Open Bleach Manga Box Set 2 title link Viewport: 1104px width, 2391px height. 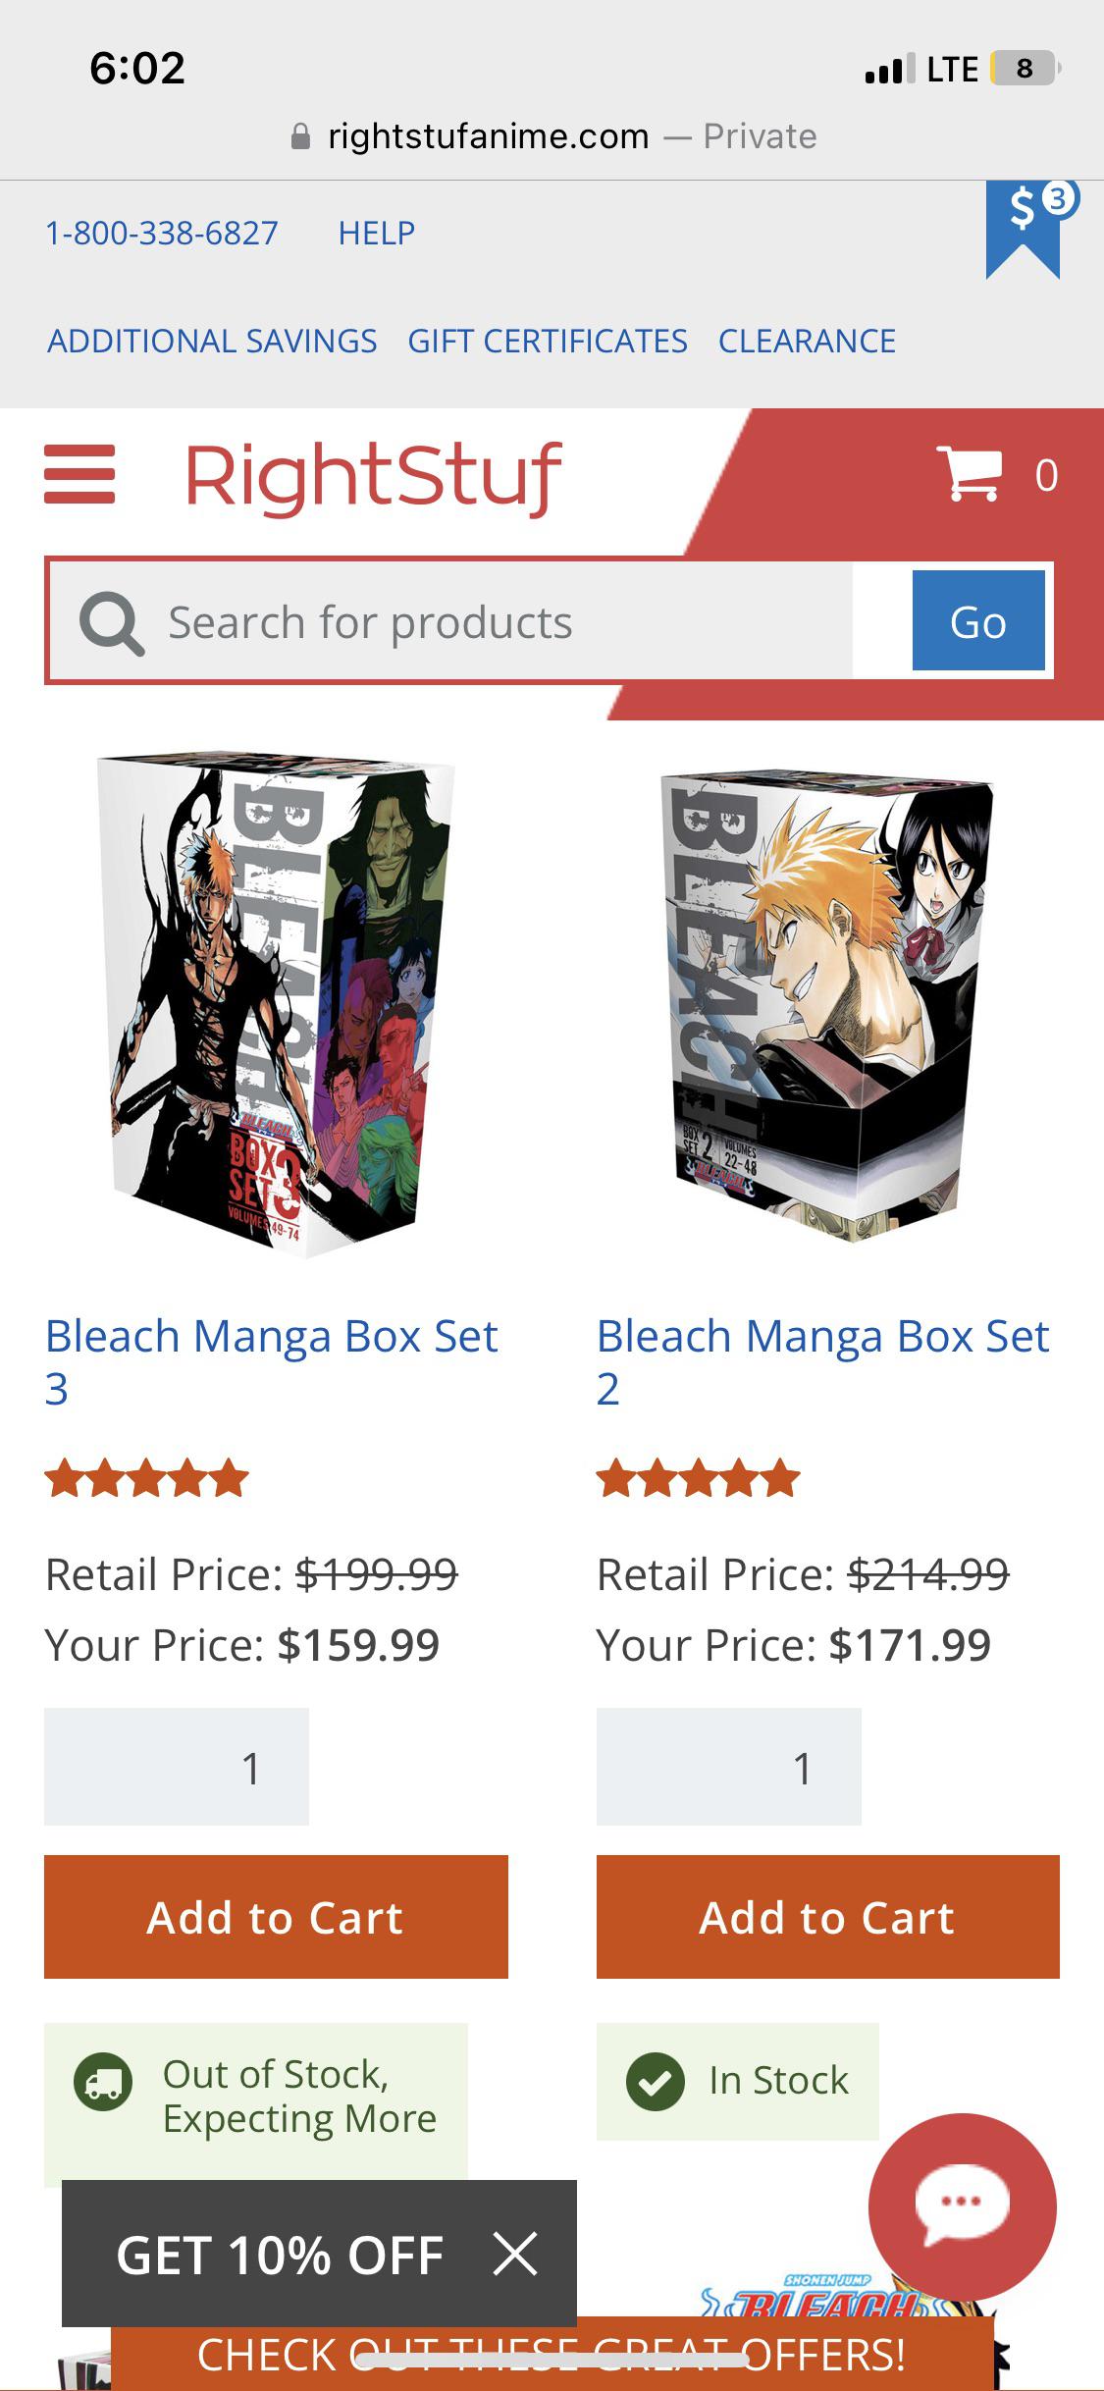pyautogui.click(x=823, y=1362)
